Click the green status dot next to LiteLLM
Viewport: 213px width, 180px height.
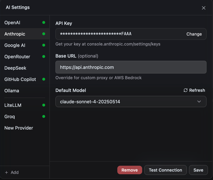[44, 105]
